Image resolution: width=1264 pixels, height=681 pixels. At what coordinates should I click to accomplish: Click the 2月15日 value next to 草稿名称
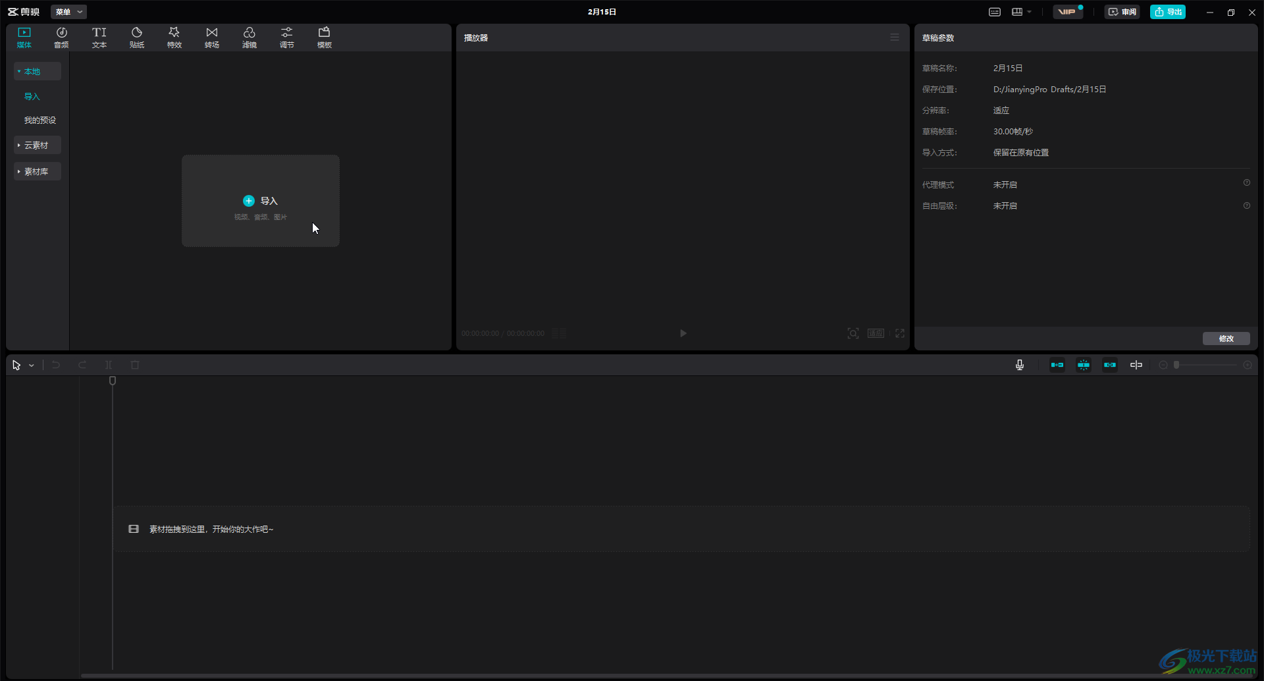click(x=1008, y=68)
